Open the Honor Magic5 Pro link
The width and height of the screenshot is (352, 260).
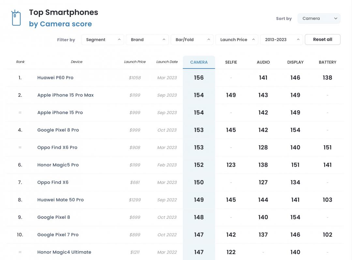(58, 165)
